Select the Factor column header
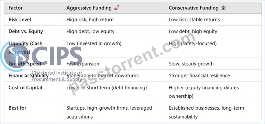 click(x=15, y=8)
